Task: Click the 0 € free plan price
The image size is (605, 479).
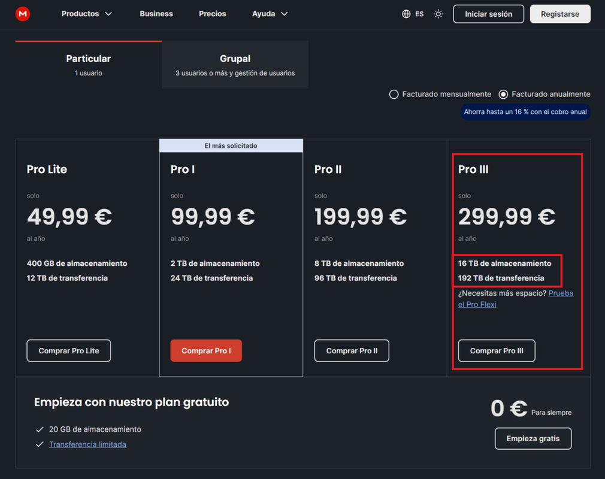Action: click(x=509, y=408)
